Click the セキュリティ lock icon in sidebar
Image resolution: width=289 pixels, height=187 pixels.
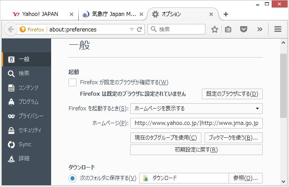11,130
